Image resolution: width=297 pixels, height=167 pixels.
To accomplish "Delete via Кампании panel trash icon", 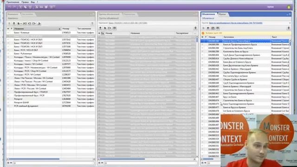I will [x=92, y=24].
